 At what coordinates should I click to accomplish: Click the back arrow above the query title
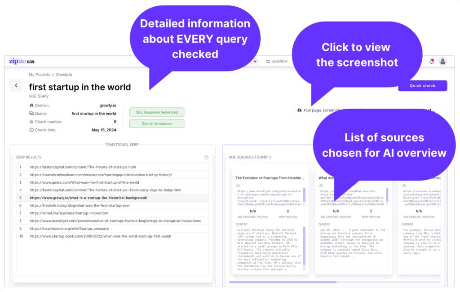click(16, 85)
